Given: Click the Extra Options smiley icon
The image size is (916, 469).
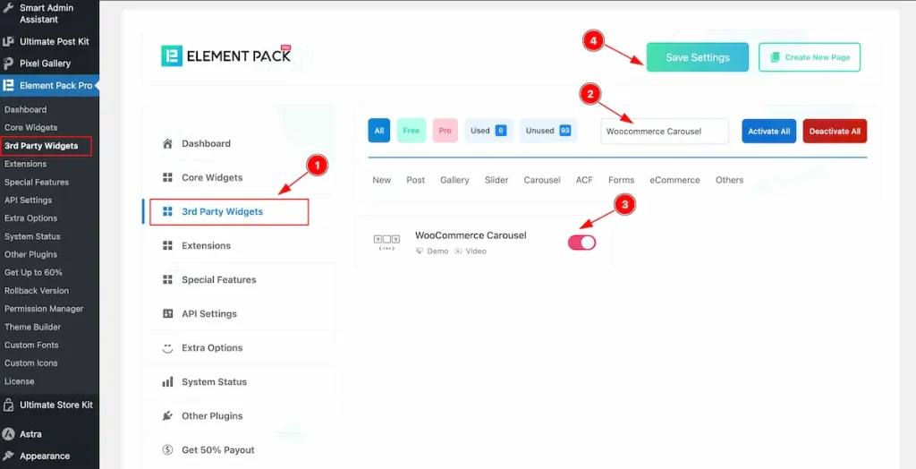Looking at the screenshot, I should point(167,348).
